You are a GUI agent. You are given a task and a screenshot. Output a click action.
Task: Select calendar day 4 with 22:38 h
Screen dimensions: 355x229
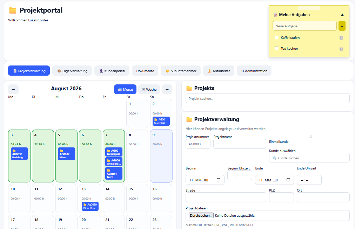tap(43, 156)
